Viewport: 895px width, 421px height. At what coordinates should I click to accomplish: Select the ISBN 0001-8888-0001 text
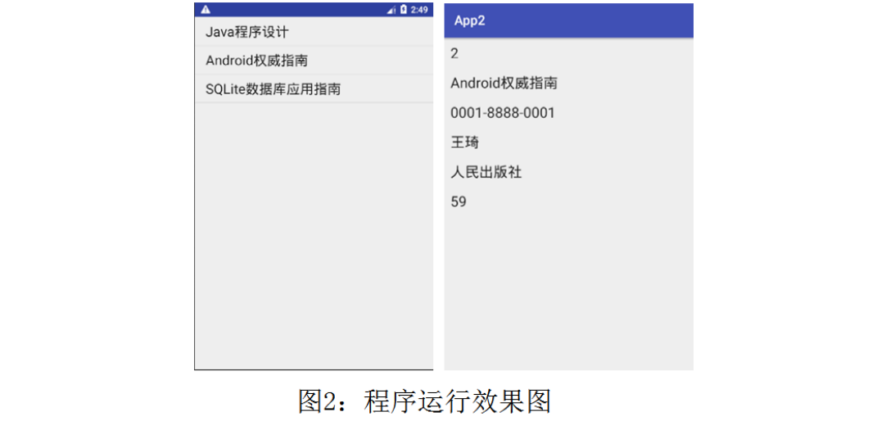tap(503, 113)
